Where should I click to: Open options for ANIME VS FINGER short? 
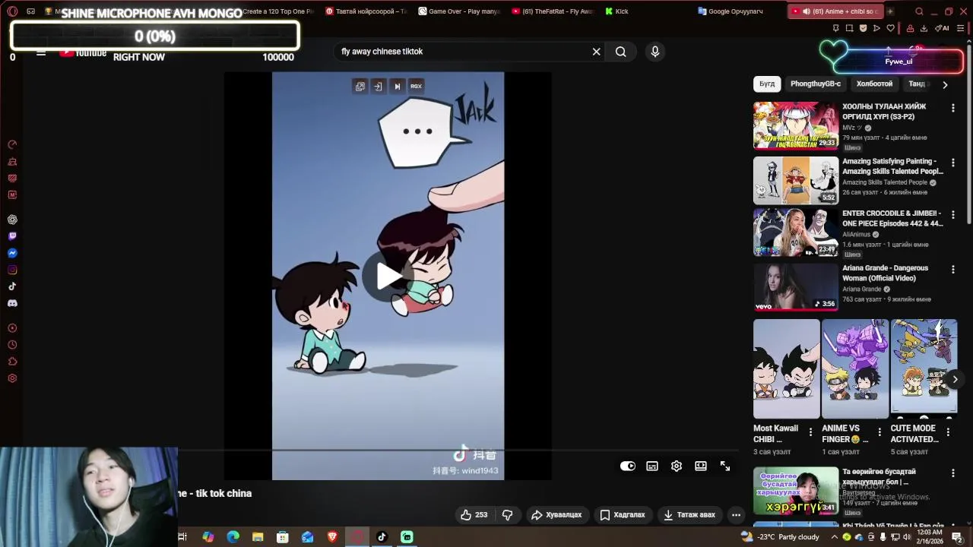coord(880,432)
